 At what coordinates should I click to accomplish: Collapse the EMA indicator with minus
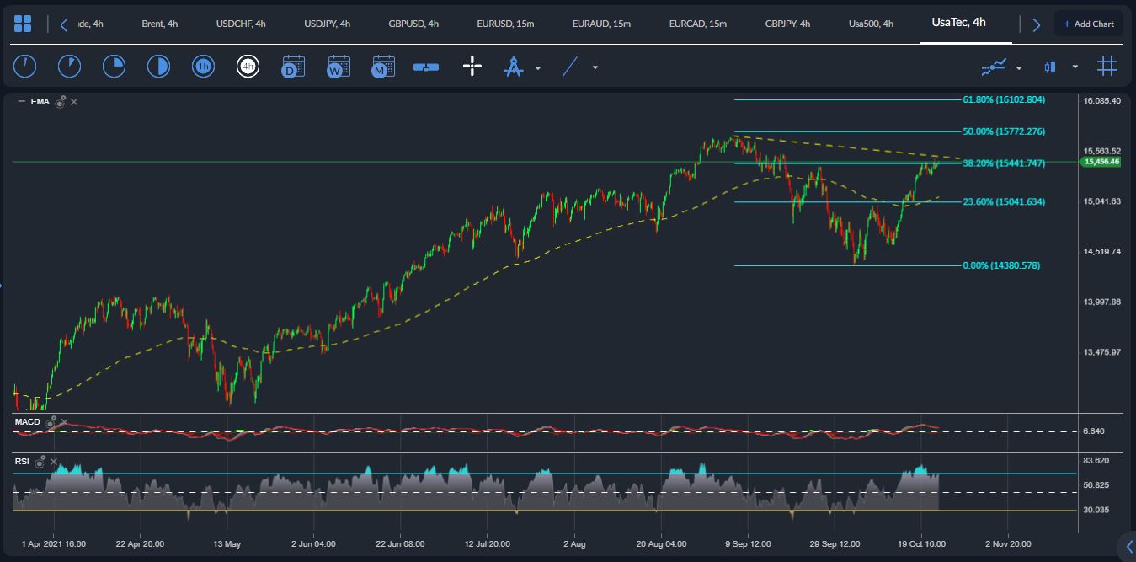point(21,101)
